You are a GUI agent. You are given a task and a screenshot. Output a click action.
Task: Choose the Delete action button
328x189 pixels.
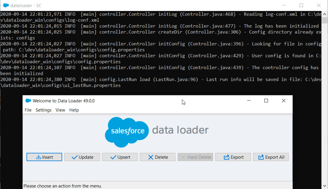[x=157, y=157]
